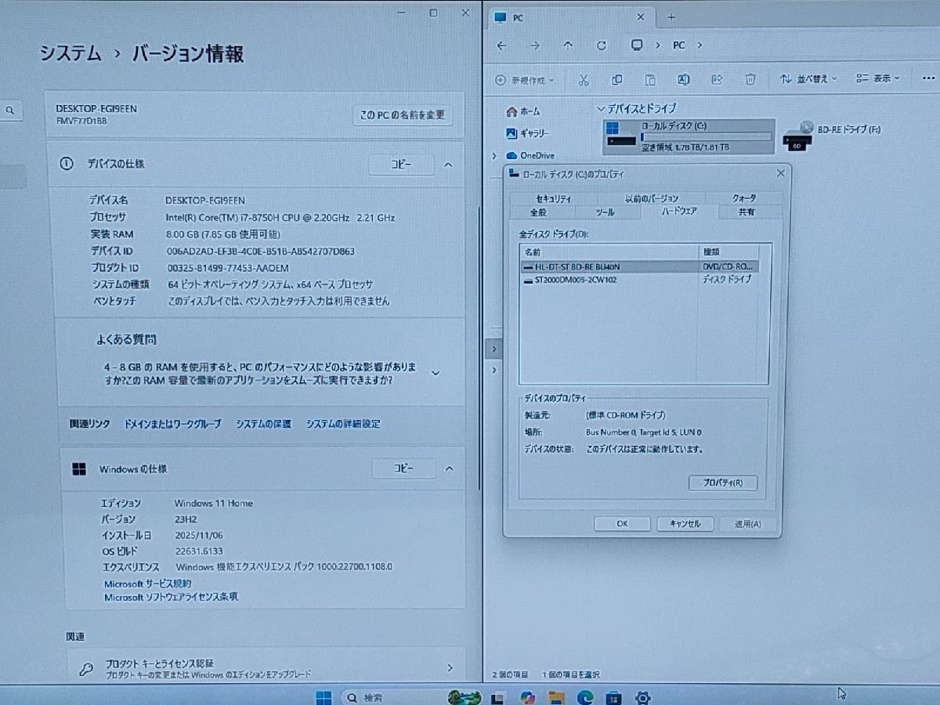940x705 pixels.
Task: Open the 表示 (view) dropdown
Action: click(875, 79)
